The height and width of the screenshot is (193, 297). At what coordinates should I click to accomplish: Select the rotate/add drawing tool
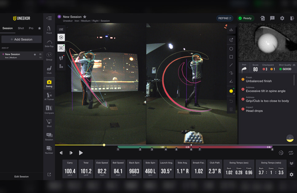click(231, 40)
